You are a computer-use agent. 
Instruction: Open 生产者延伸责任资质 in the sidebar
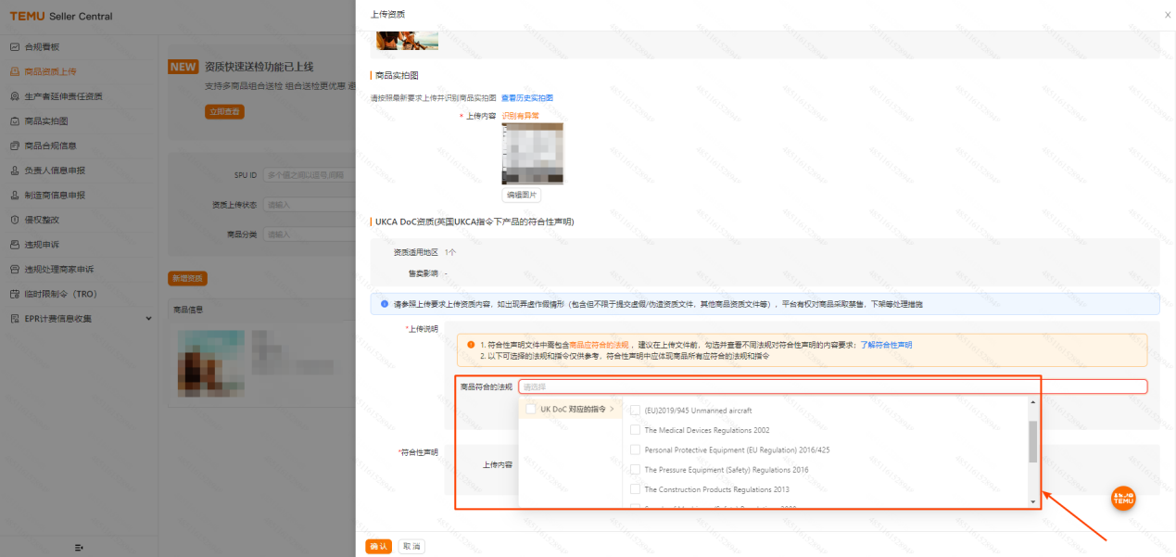coord(63,96)
